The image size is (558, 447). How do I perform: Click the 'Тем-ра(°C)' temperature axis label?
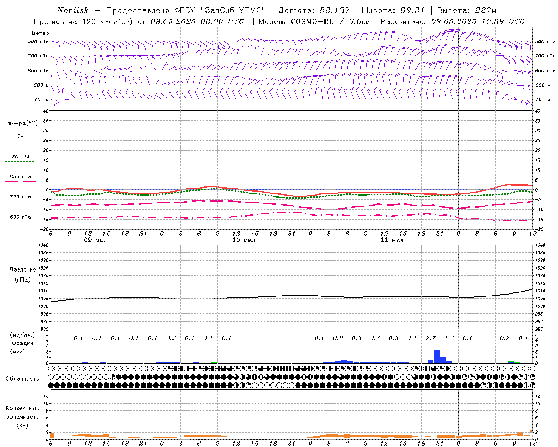[20, 124]
